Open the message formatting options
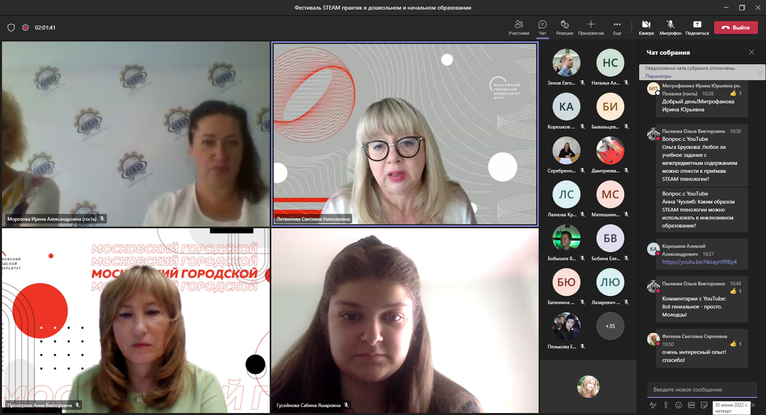This screenshot has width=766, height=415. point(653,405)
